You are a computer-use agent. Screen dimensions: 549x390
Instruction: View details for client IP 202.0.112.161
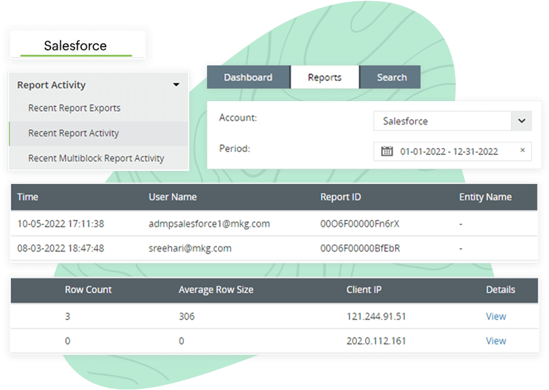pos(496,341)
